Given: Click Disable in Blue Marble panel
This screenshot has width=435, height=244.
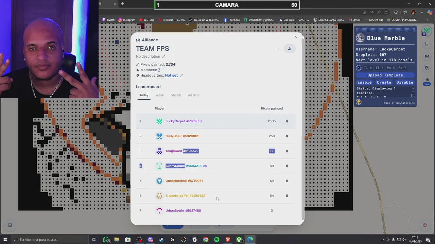Looking at the screenshot, I should click(405, 82).
